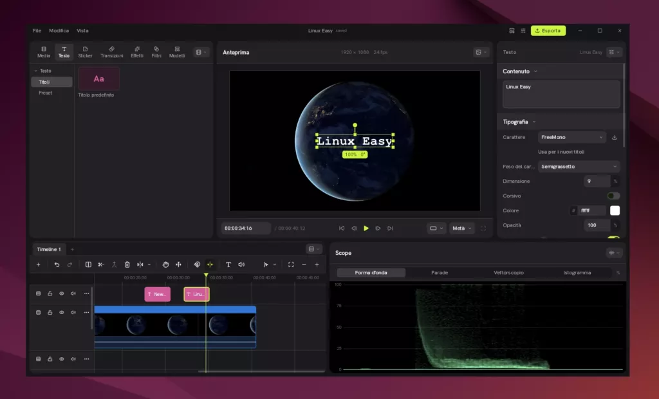Add a title with the T icon
Image resolution: width=659 pixels, height=399 pixels.
pyautogui.click(x=228, y=264)
